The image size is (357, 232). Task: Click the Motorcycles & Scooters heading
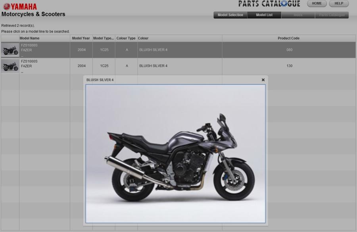[33, 14]
